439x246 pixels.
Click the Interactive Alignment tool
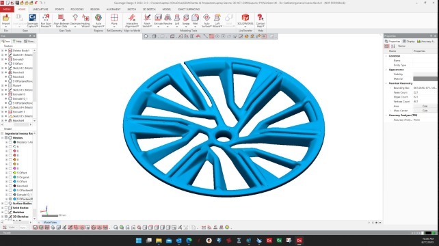tap(131, 20)
